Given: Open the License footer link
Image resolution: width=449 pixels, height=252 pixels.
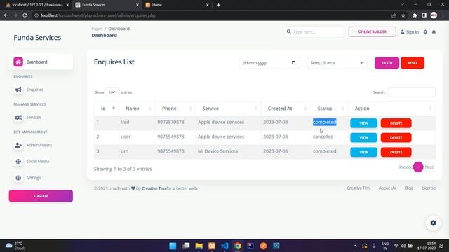Looking at the screenshot, I should (x=429, y=188).
